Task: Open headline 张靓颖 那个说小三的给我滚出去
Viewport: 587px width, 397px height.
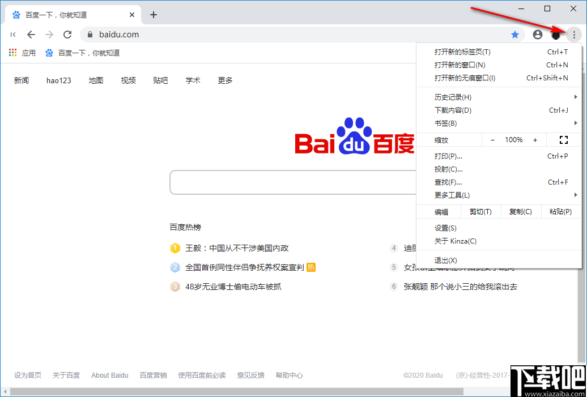Action: click(x=461, y=287)
